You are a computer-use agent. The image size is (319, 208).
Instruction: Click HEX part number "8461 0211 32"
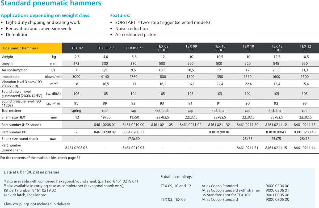(x=220, y=125)
